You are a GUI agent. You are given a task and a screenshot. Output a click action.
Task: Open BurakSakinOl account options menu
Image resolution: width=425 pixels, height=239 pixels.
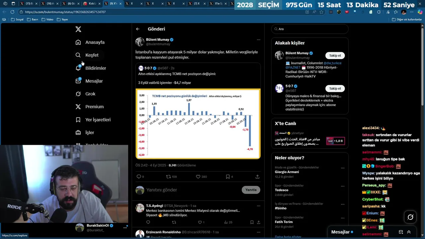tap(125, 227)
